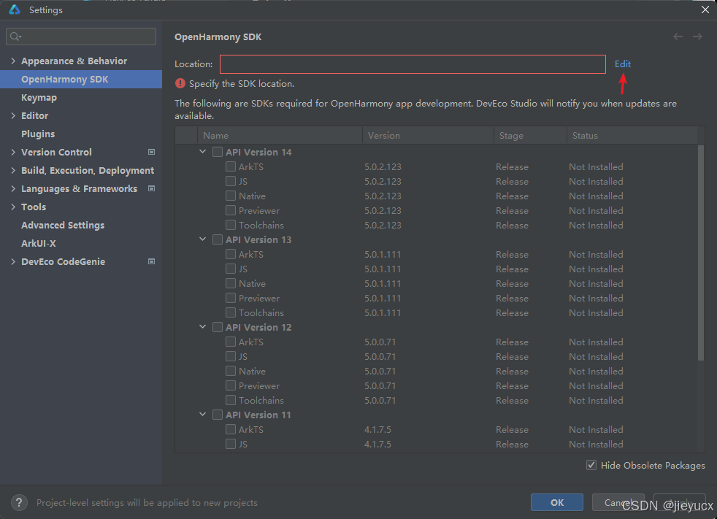Close the Settings dialog window
The image size is (717, 519).
[705, 9]
